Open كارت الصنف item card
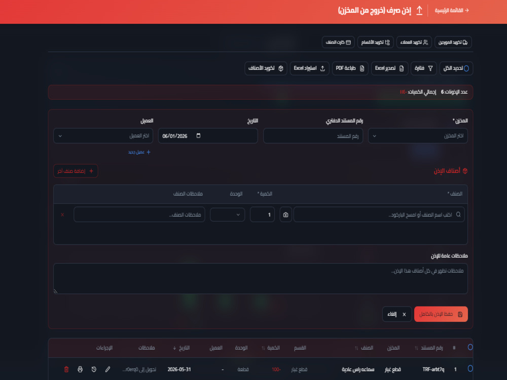Viewport: 507px width, 380px height. 338,43
